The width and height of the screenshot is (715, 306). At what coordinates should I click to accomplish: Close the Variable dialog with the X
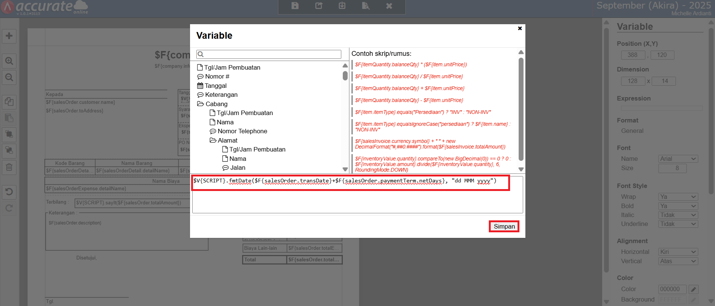coord(520,28)
